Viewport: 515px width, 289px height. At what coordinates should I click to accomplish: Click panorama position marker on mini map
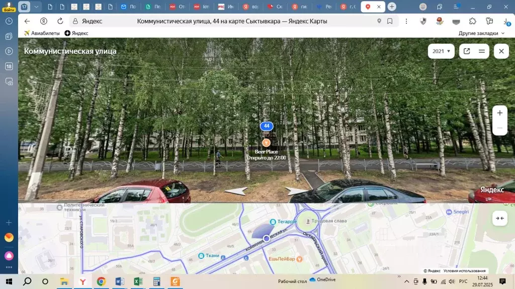(x=267, y=238)
